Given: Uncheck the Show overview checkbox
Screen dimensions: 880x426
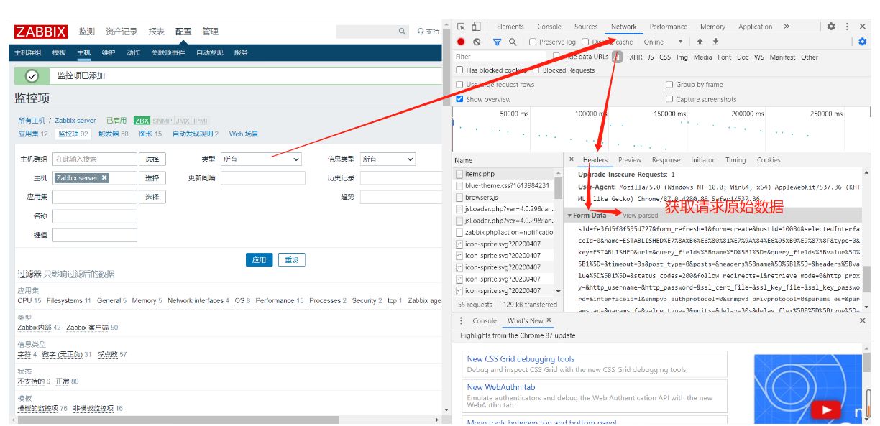Looking at the screenshot, I should 460,99.
